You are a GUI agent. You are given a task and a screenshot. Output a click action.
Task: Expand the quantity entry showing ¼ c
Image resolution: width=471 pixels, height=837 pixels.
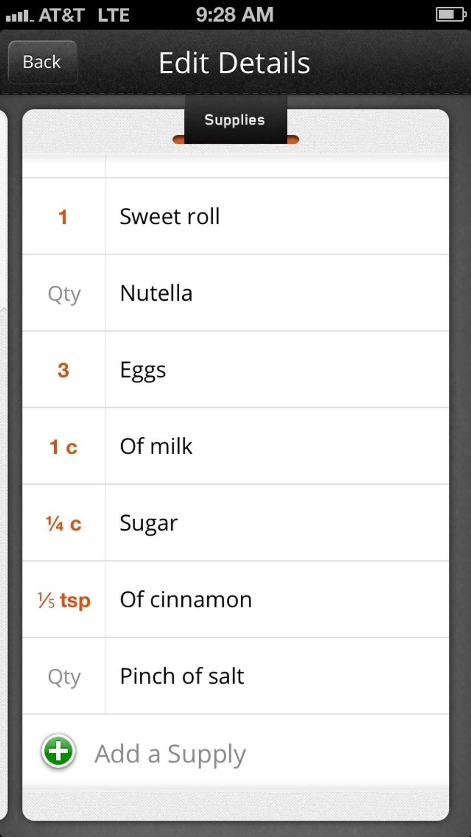64,523
